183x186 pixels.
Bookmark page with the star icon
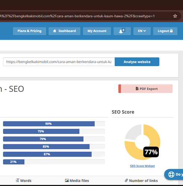click(175, 16)
